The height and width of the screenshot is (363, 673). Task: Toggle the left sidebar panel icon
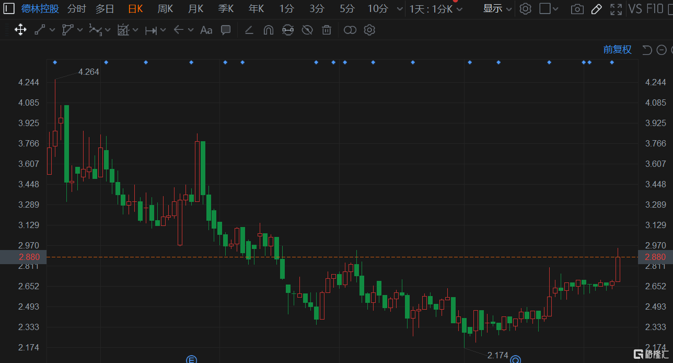coord(9,9)
